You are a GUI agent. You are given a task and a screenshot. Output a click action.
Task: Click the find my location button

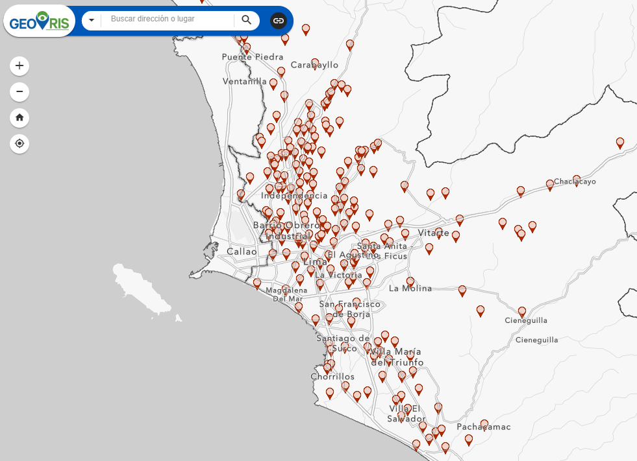19,144
